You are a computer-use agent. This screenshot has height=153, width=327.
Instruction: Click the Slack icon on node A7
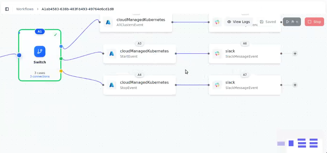click(x=217, y=85)
